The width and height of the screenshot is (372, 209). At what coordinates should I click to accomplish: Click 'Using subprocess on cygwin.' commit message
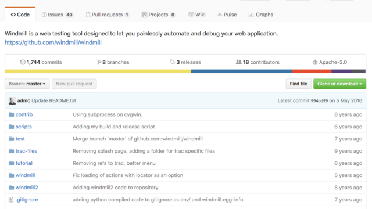[108, 114]
